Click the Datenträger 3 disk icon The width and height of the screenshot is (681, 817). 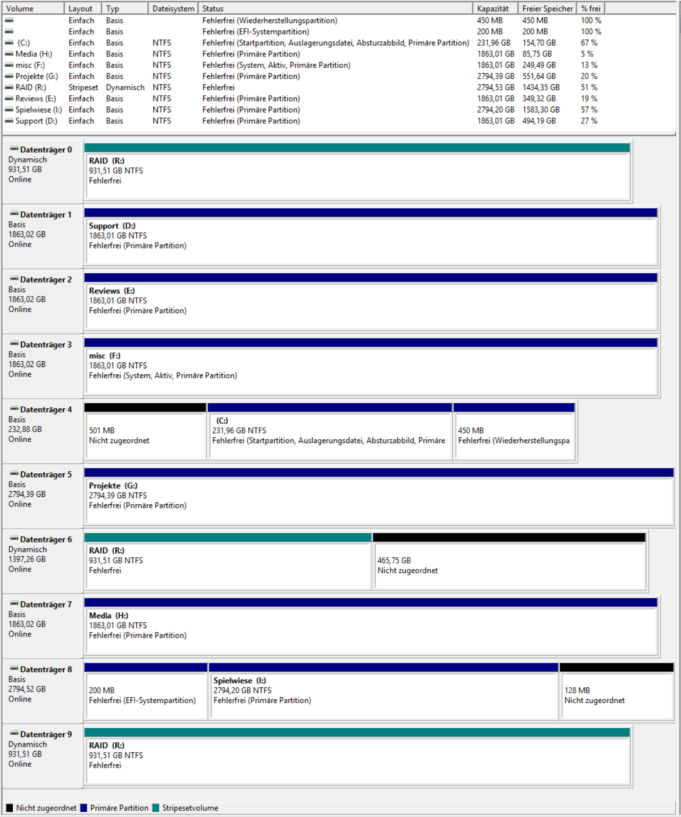tap(14, 344)
